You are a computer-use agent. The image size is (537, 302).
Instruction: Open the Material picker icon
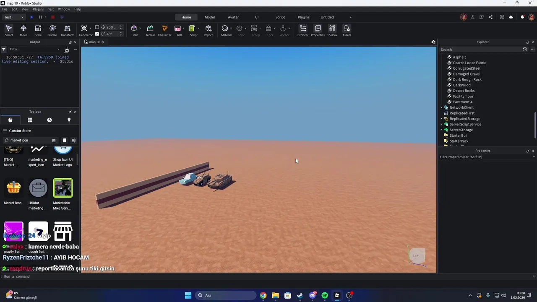click(x=225, y=29)
